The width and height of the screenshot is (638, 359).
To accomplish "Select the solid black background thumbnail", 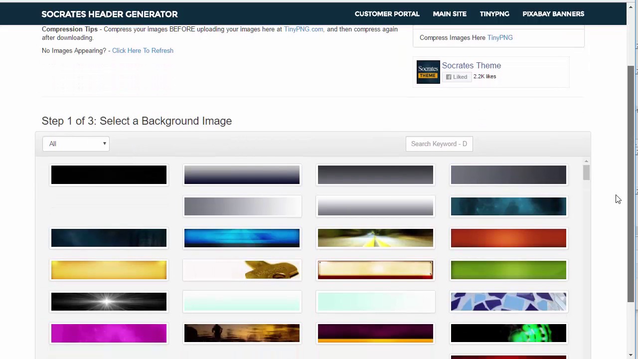I will pos(109,175).
